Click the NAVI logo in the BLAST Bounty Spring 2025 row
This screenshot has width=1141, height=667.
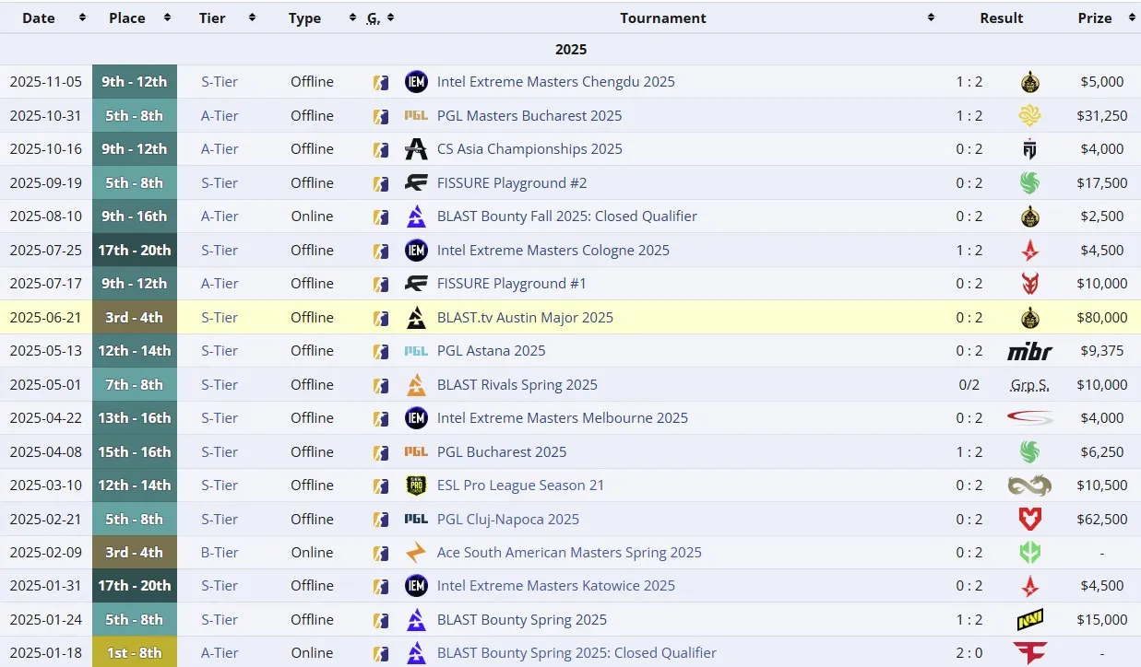[1030, 620]
